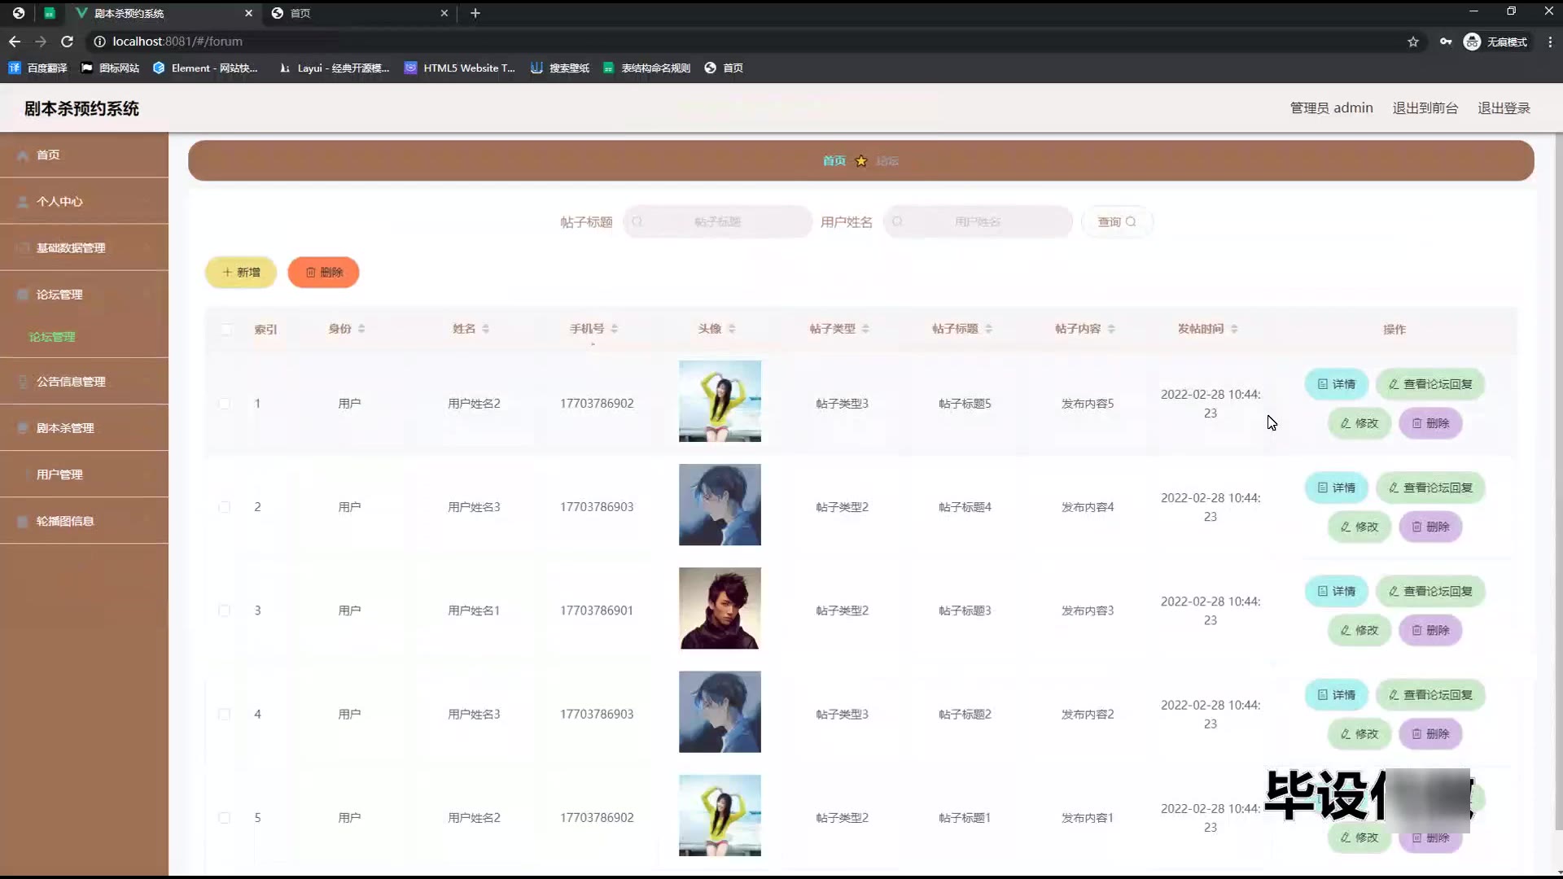This screenshot has width=1563, height=879.
Task: Open new browser tab plus icon
Action: [475, 13]
